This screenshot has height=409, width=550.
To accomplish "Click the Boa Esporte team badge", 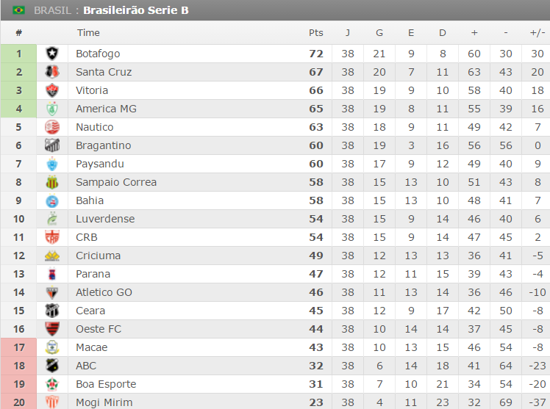I will point(52,384).
